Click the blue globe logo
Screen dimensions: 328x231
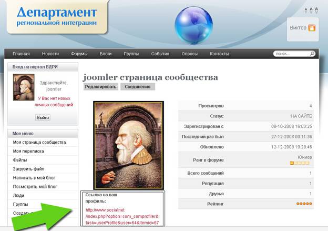click(x=194, y=25)
